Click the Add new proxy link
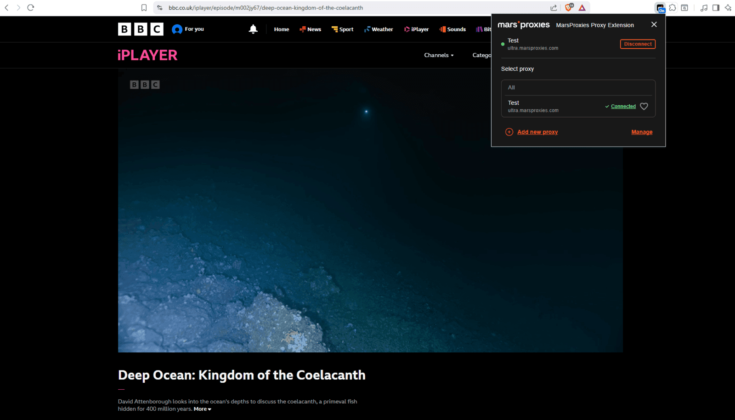The width and height of the screenshot is (735, 420). pyautogui.click(x=537, y=132)
